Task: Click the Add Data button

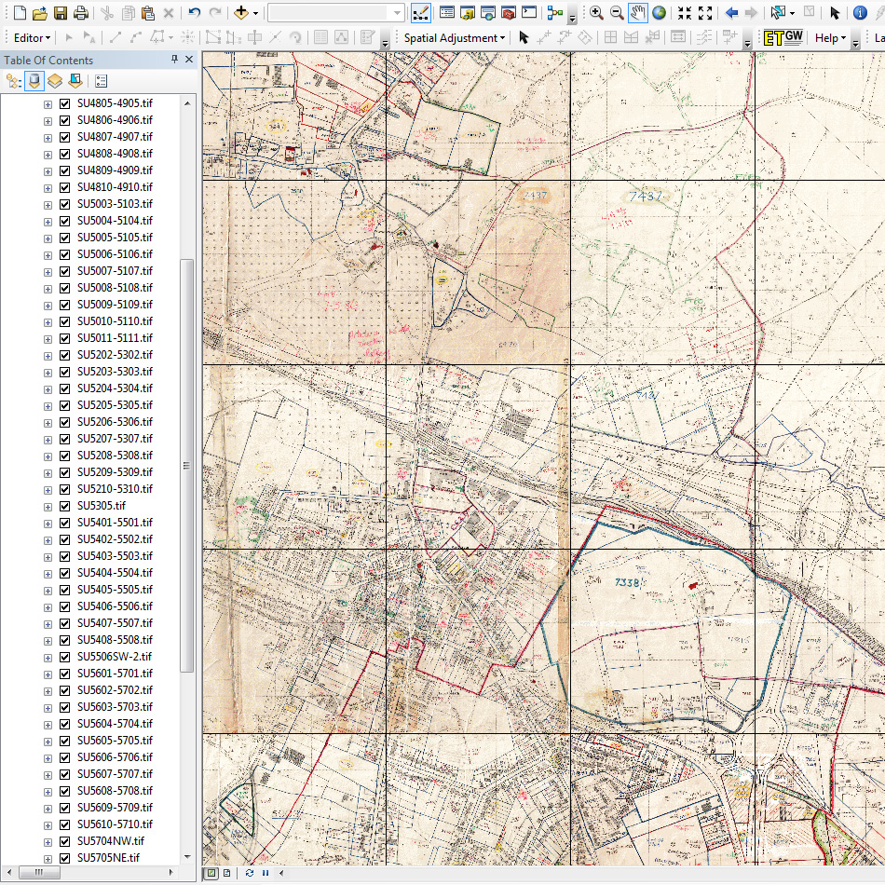Action: coord(240,13)
